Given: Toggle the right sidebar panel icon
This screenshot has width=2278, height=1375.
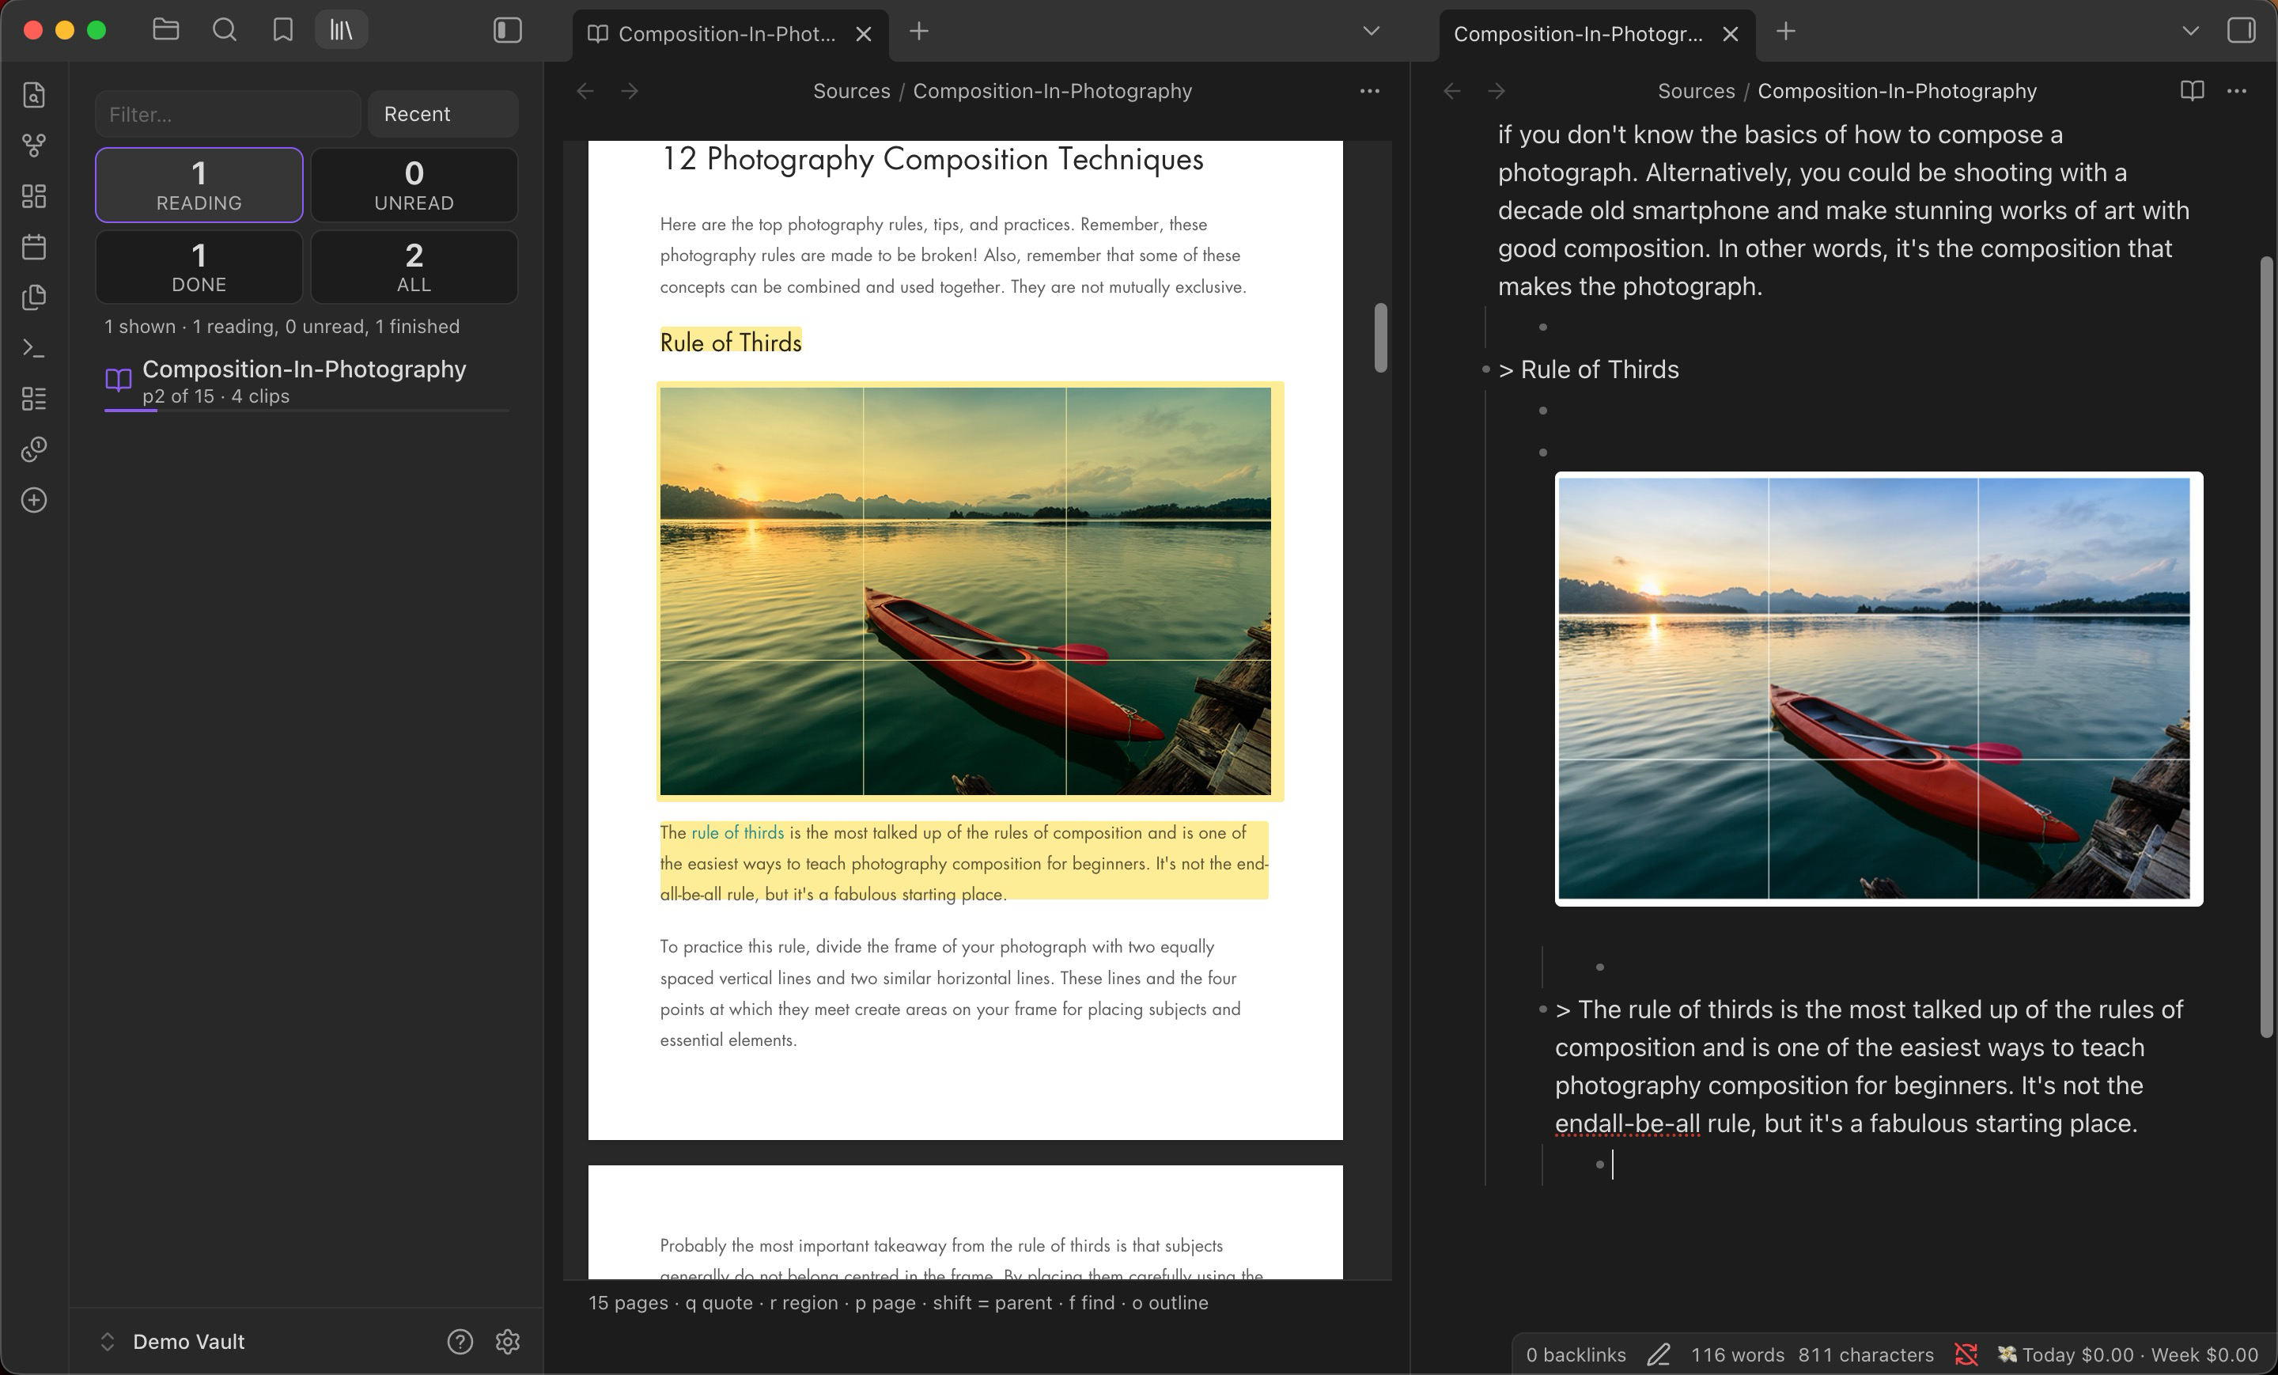Looking at the screenshot, I should pyautogui.click(x=2241, y=31).
